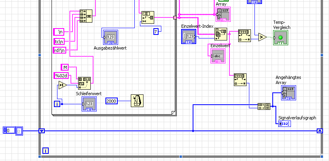
Task: Click the wire junction on shift register wire
Action: pos(193,131)
